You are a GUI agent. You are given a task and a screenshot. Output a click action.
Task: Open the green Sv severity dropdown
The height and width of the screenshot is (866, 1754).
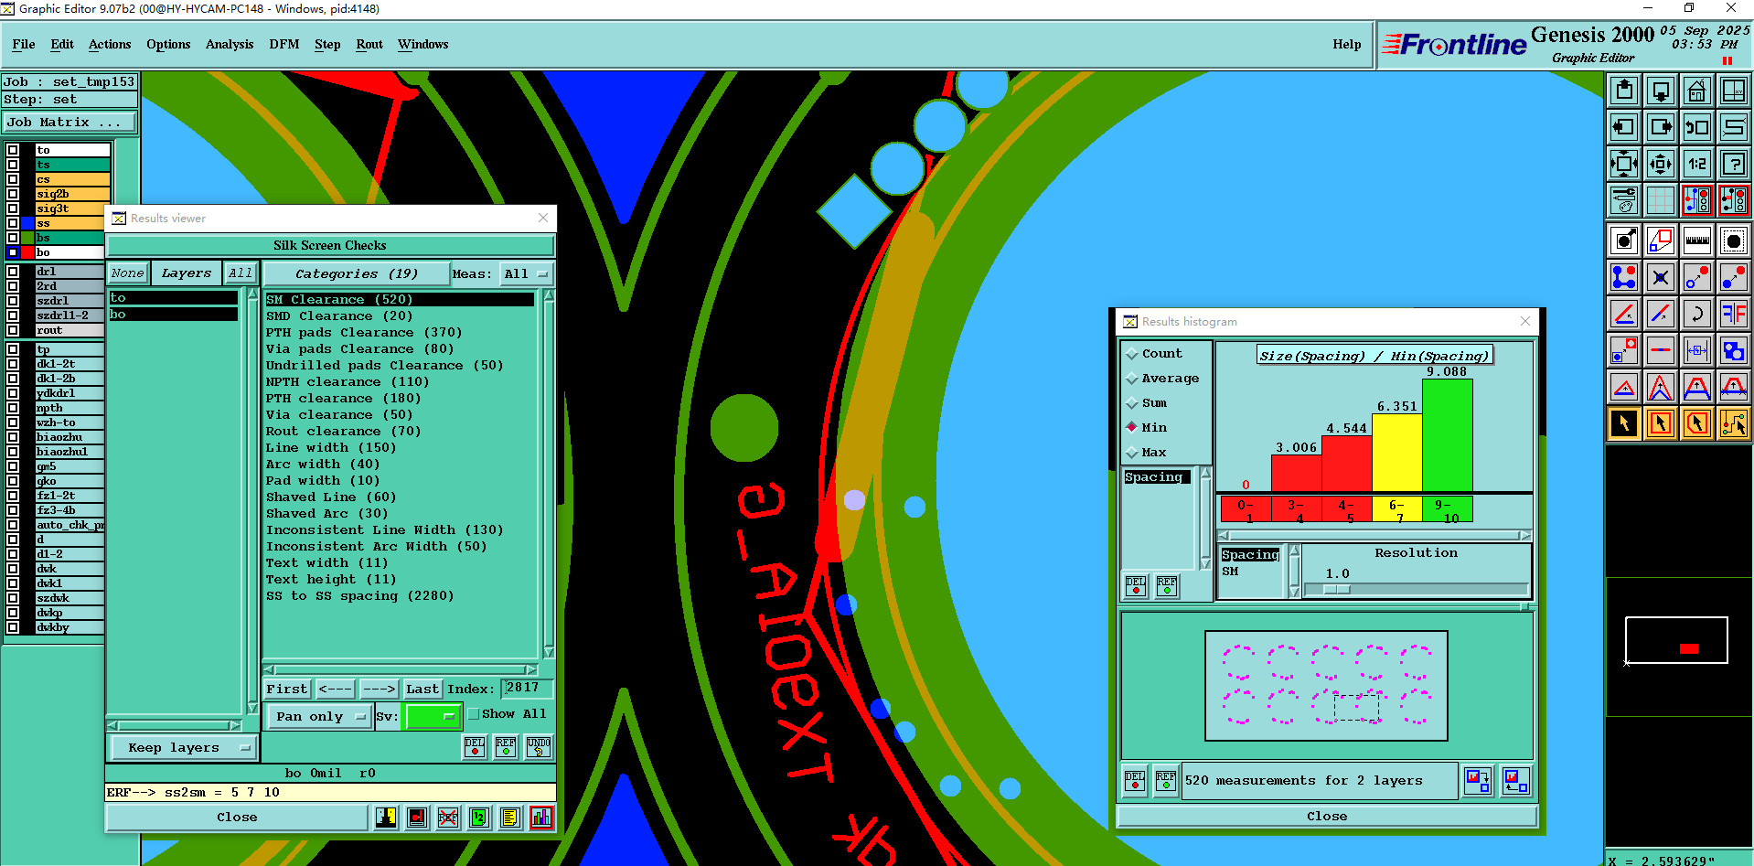point(432,716)
